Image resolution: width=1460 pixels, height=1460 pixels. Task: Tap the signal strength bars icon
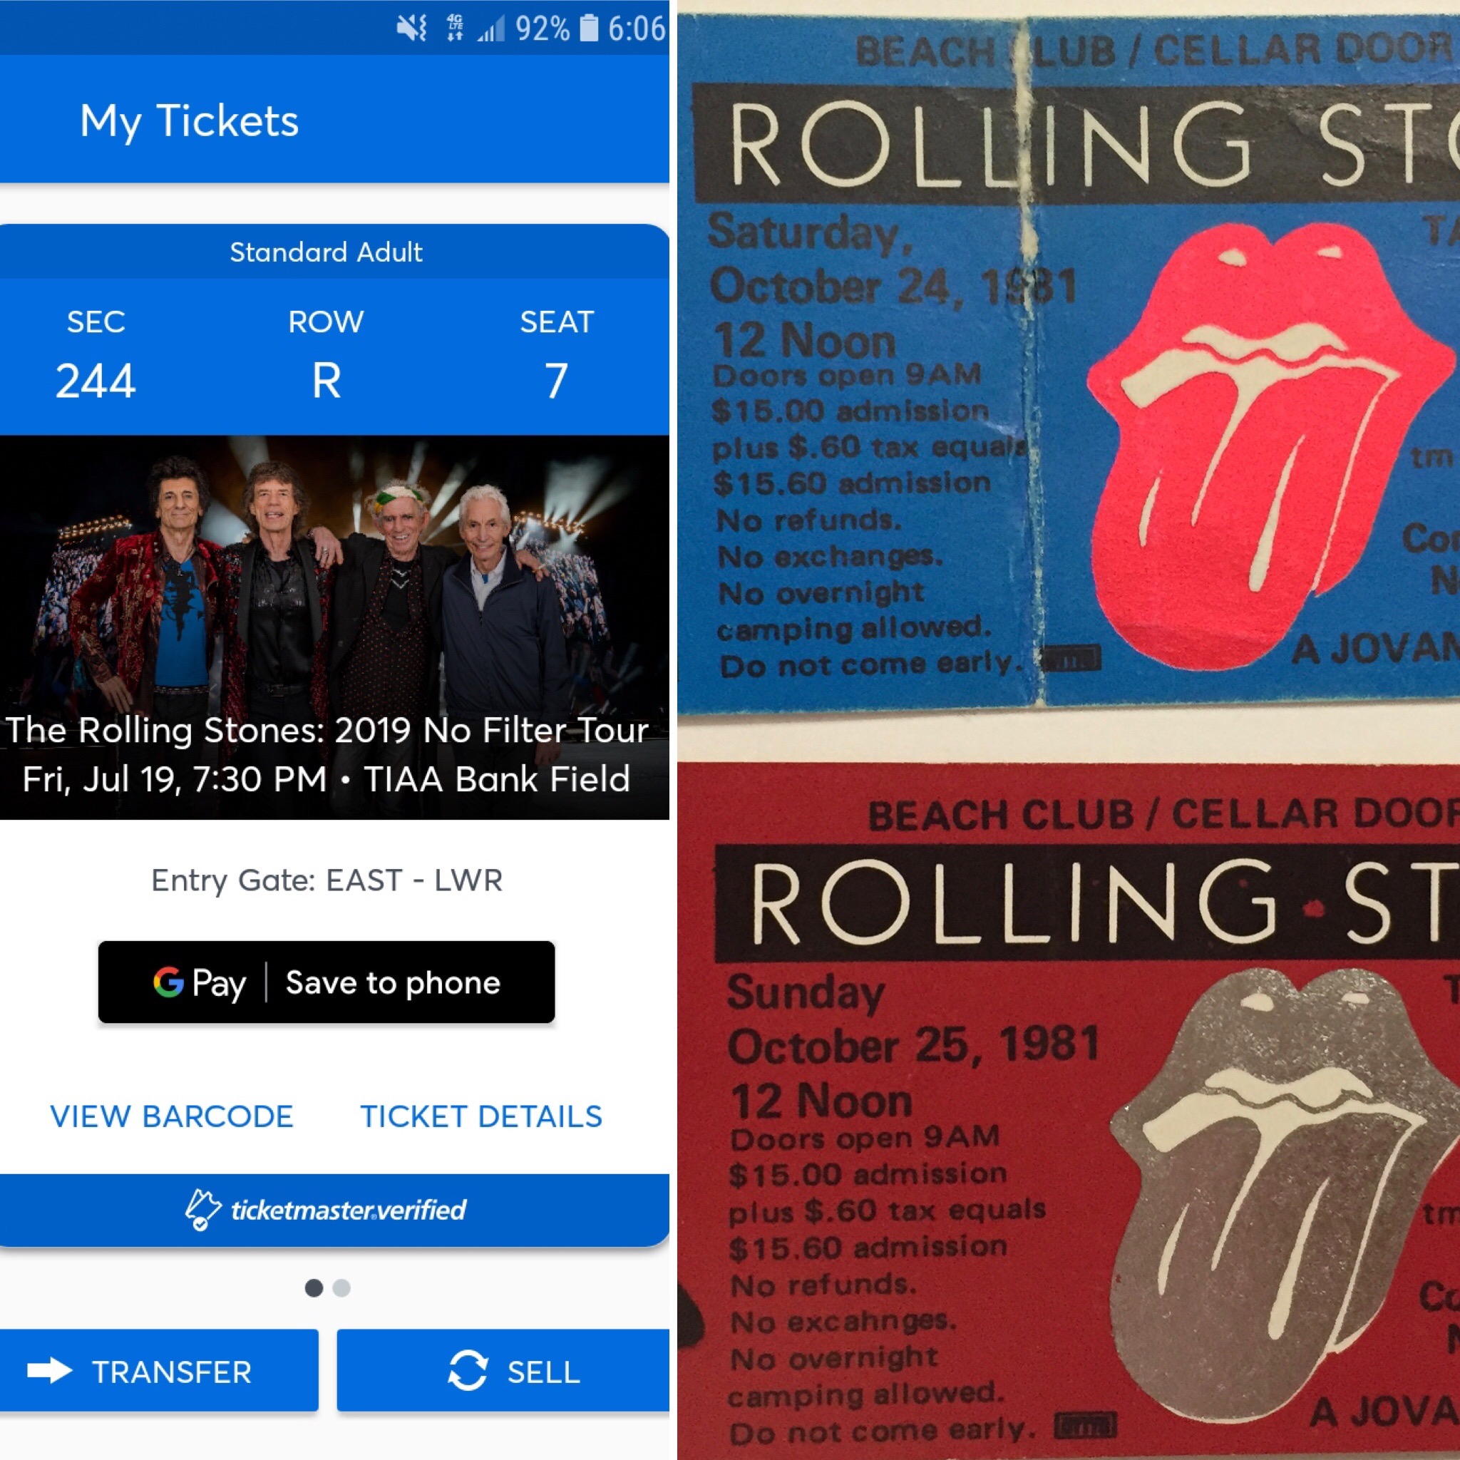tap(490, 29)
